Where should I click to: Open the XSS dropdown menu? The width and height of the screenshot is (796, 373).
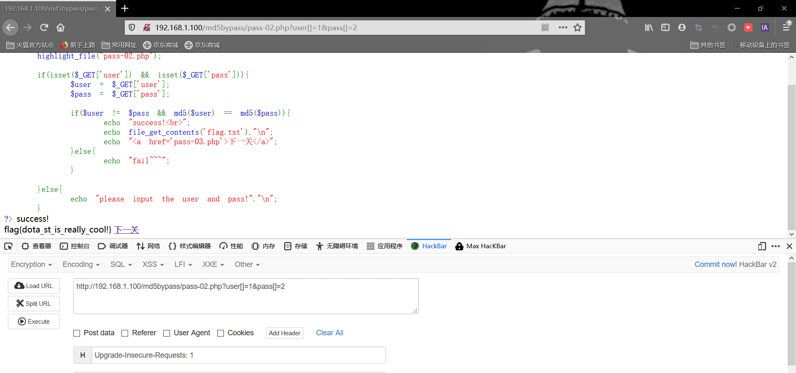click(153, 264)
